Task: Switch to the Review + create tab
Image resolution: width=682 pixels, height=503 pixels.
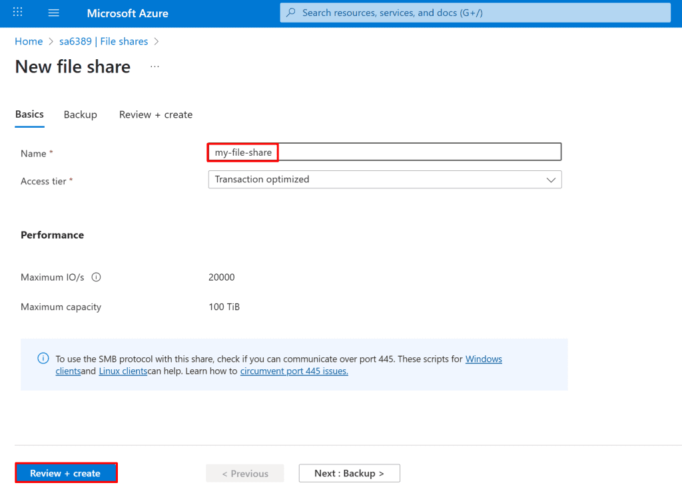Action: pyautogui.click(x=156, y=114)
